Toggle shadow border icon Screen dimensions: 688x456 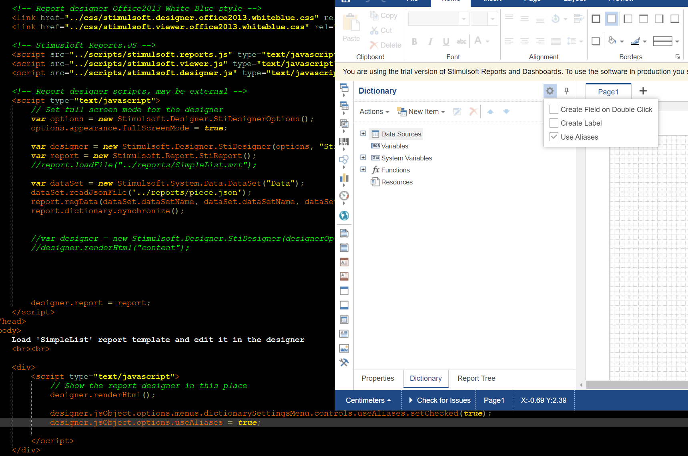click(x=596, y=41)
